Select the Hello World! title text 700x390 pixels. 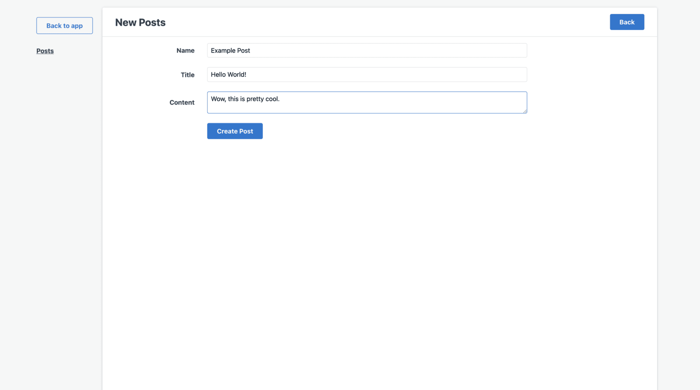(x=228, y=74)
